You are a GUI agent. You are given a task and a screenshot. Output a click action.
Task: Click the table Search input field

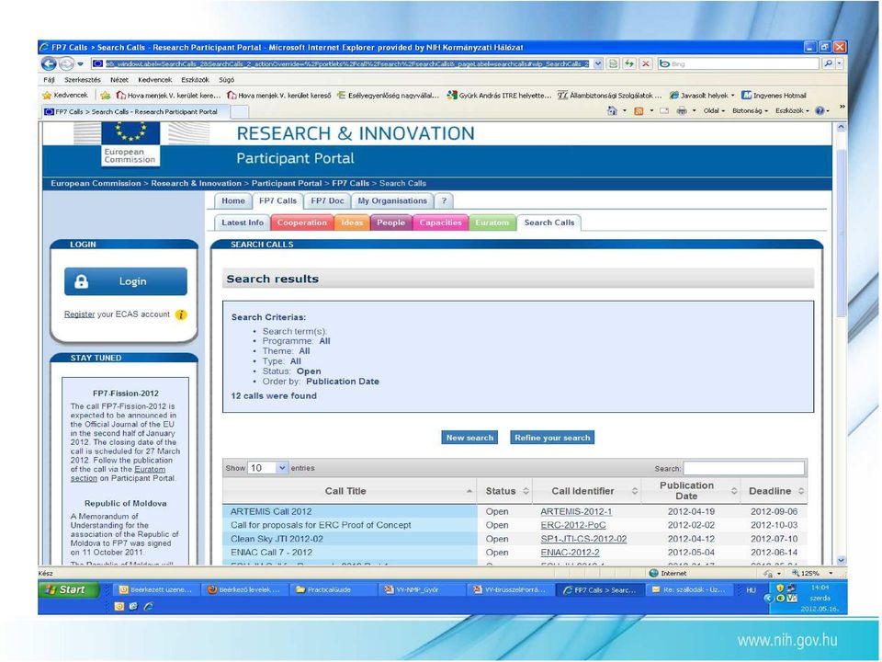coord(744,468)
